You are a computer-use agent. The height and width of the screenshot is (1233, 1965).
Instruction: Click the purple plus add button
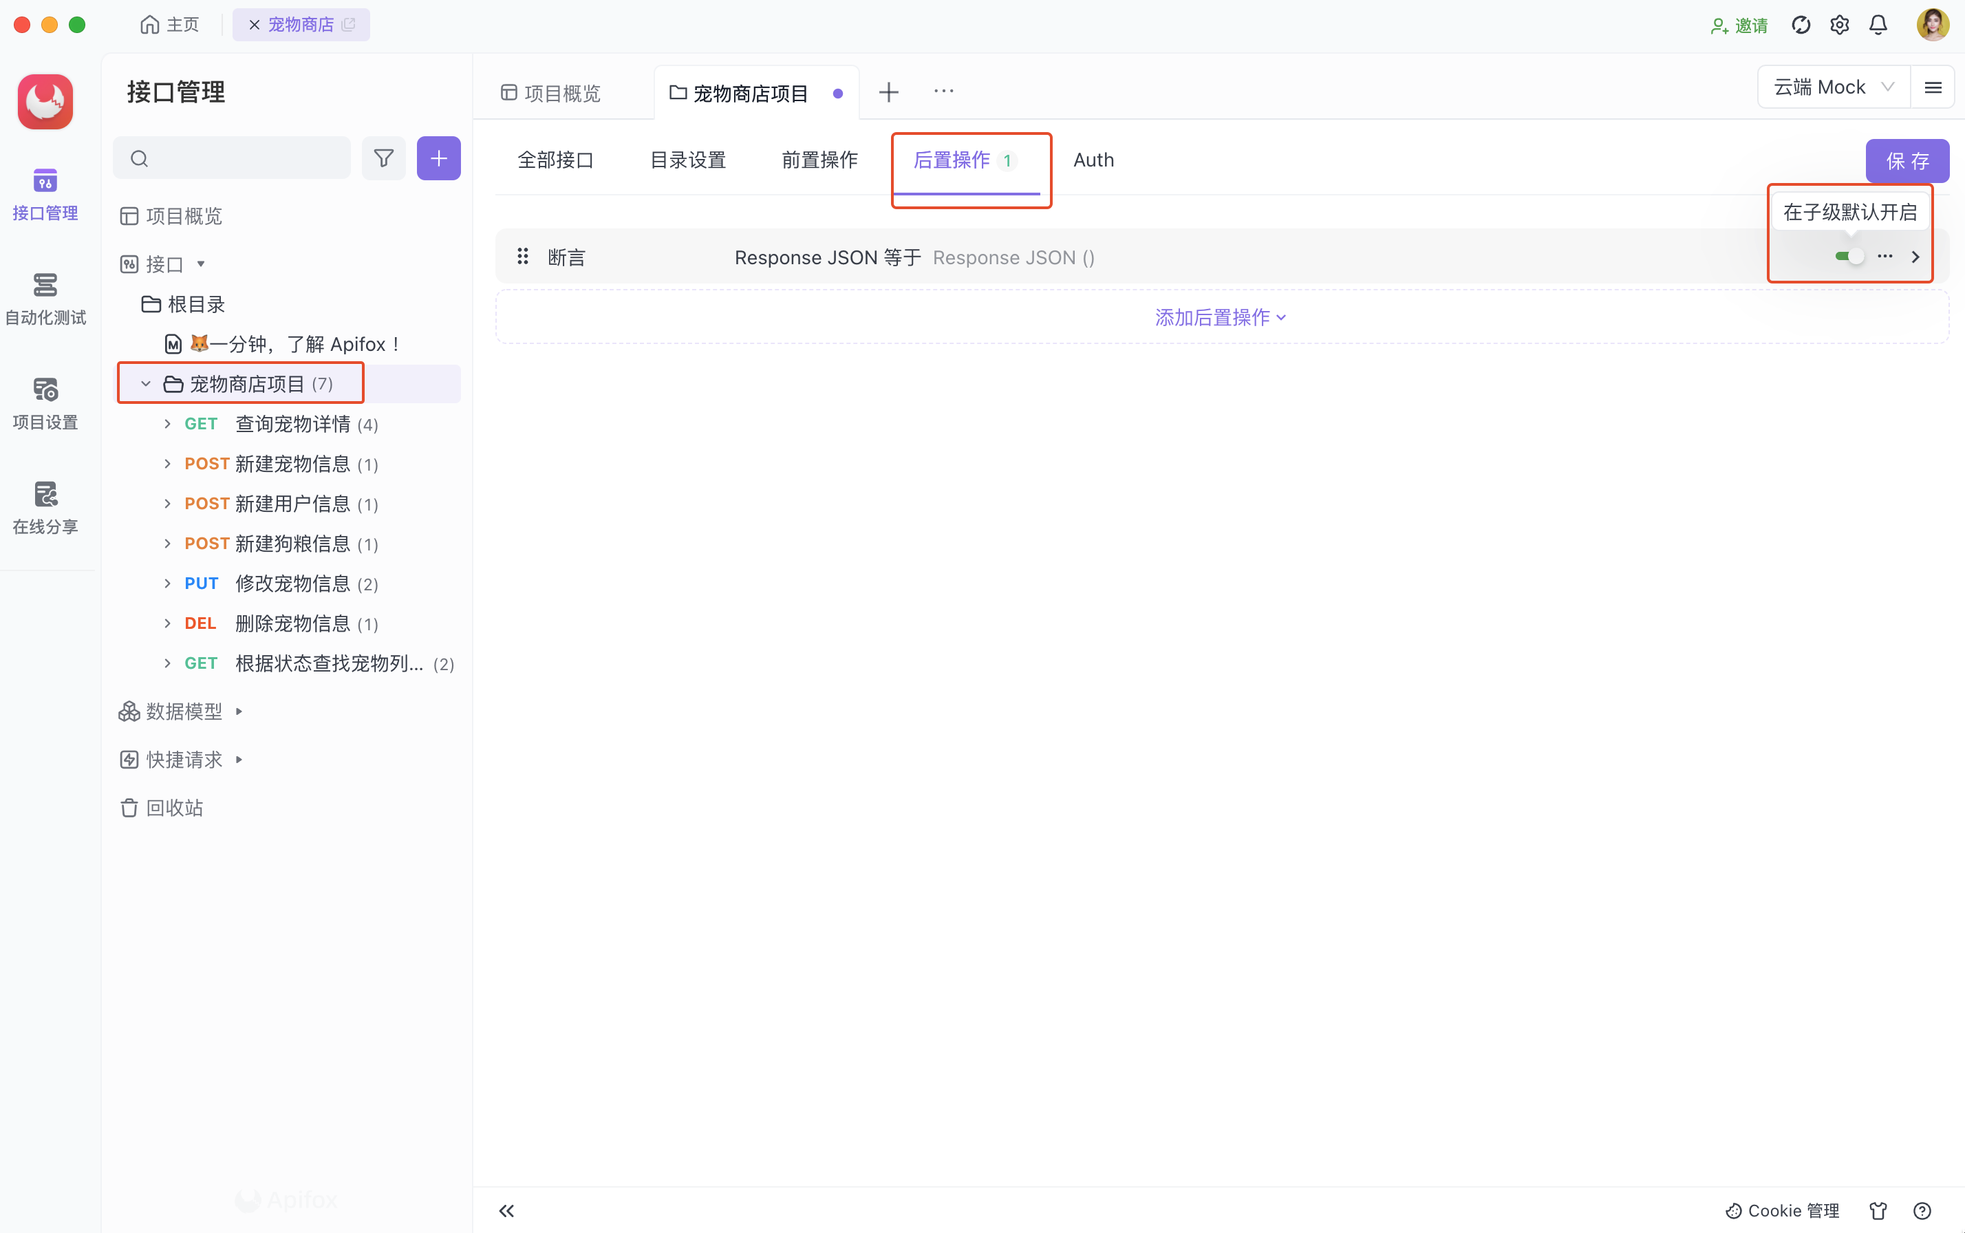tap(439, 158)
